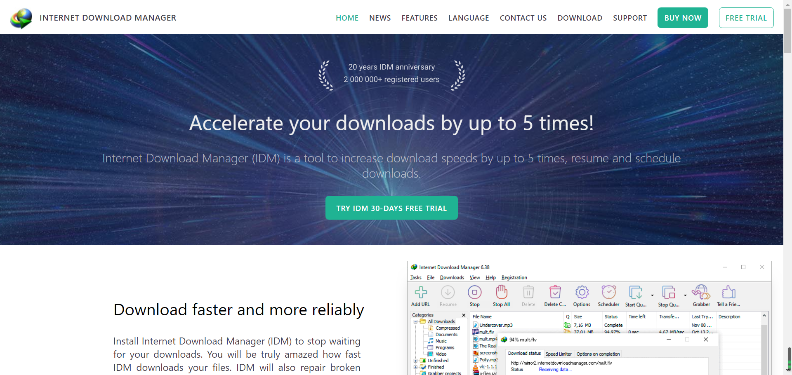Expand the Unfinished category node

click(415, 361)
